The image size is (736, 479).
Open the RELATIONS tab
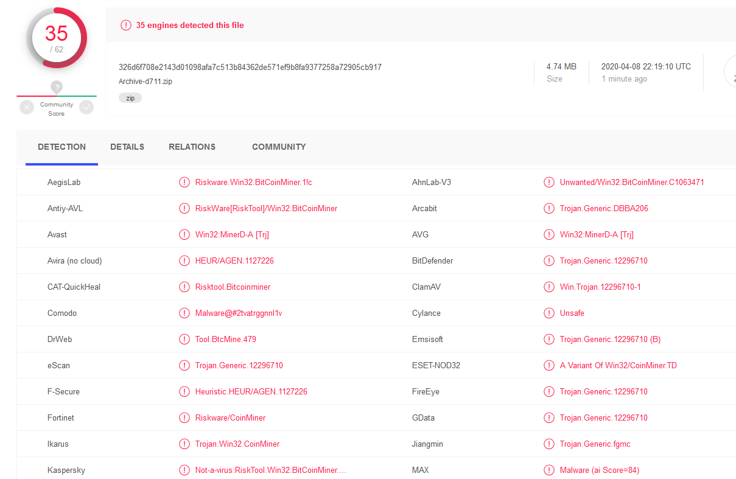(192, 147)
